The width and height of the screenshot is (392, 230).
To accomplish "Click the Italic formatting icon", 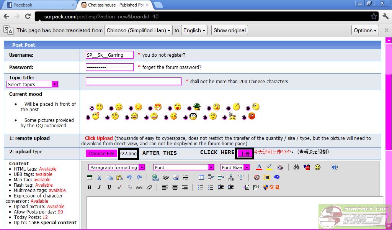I will point(99,187).
